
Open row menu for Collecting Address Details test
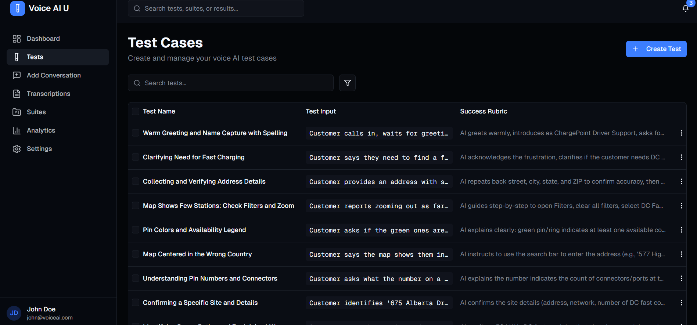tap(681, 181)
